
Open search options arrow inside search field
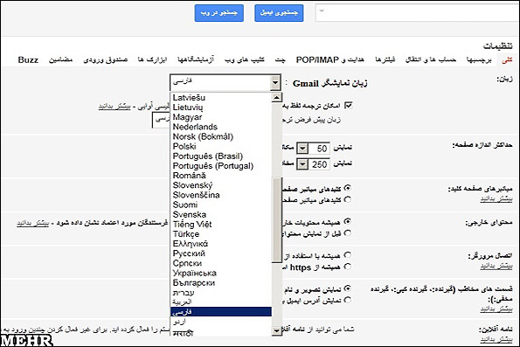pyautogui.click(x=322, y=10)
